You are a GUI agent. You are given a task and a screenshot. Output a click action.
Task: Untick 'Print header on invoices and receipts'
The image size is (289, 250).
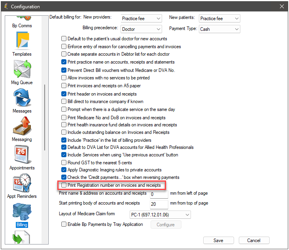64,94
